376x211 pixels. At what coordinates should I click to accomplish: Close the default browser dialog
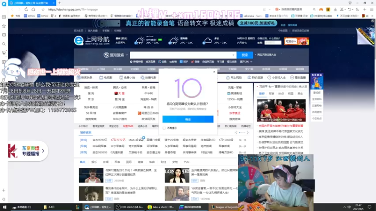pyautogui.click(x=214, y=72)
